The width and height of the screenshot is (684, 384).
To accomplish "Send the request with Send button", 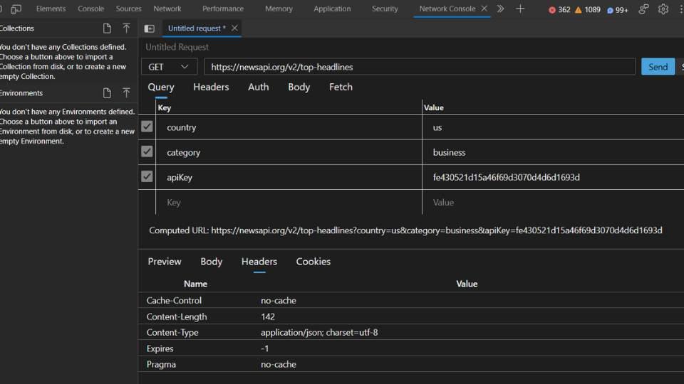I will (658, 67).
